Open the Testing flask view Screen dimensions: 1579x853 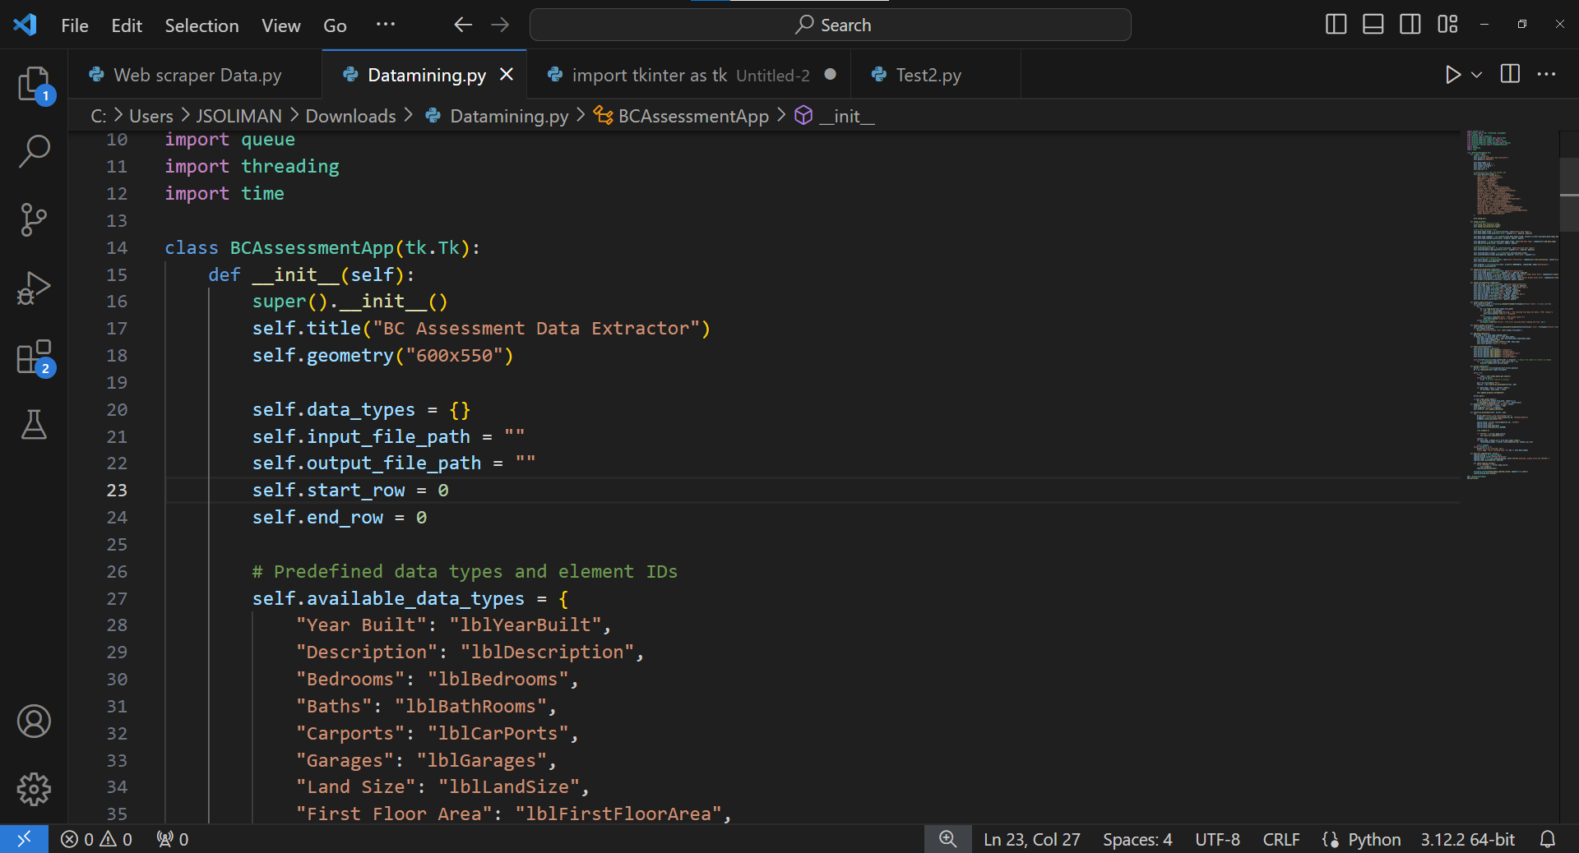[34, 425]
